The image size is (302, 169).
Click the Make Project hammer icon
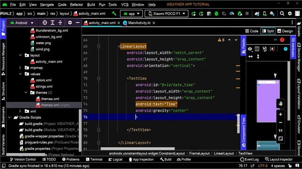click(x=114, y=14)
